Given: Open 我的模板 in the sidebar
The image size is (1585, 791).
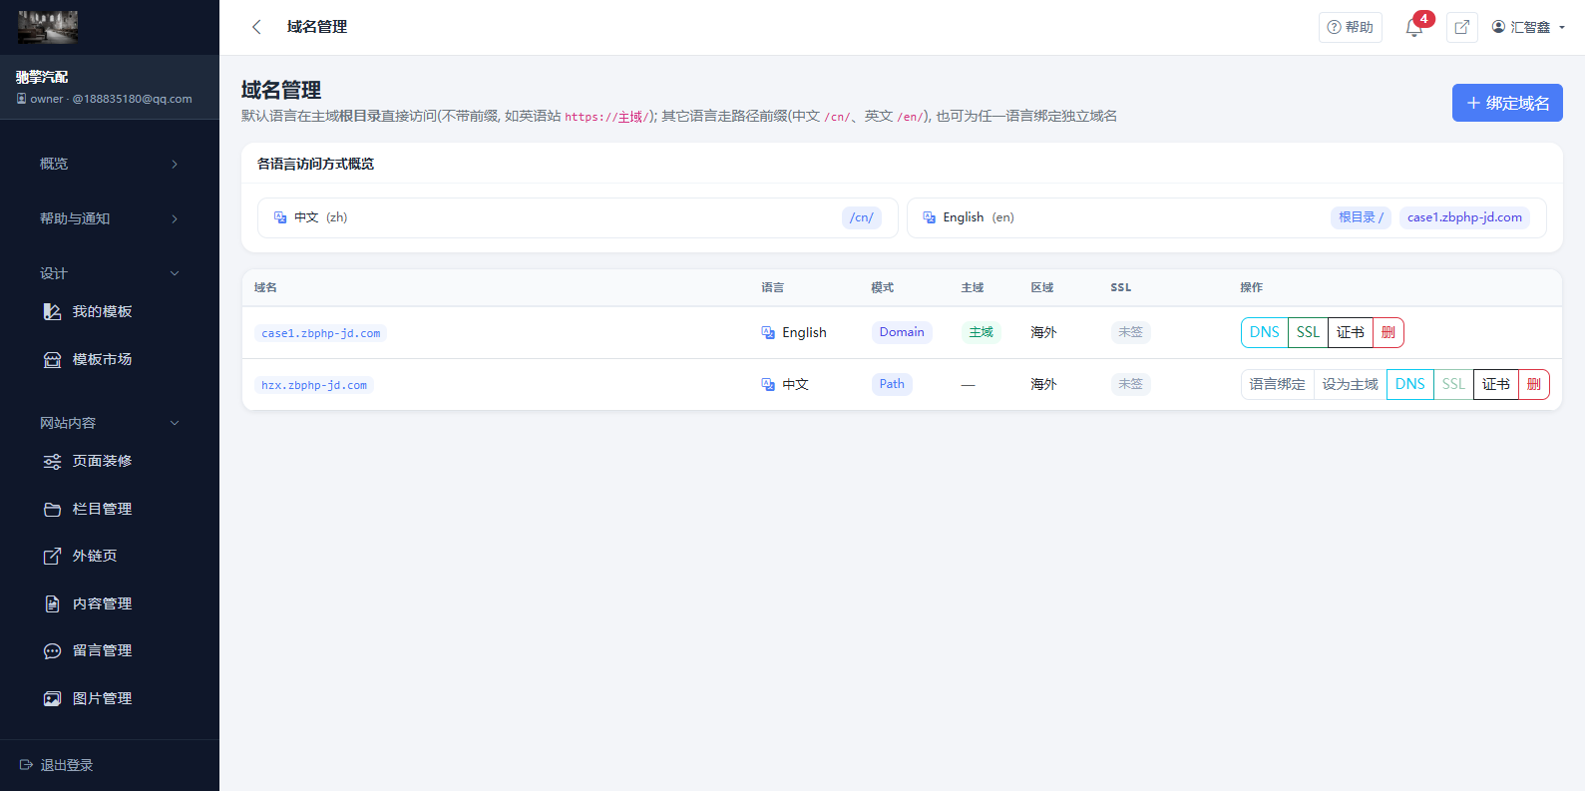Looking at the screenshot, I should coord(102,312).
